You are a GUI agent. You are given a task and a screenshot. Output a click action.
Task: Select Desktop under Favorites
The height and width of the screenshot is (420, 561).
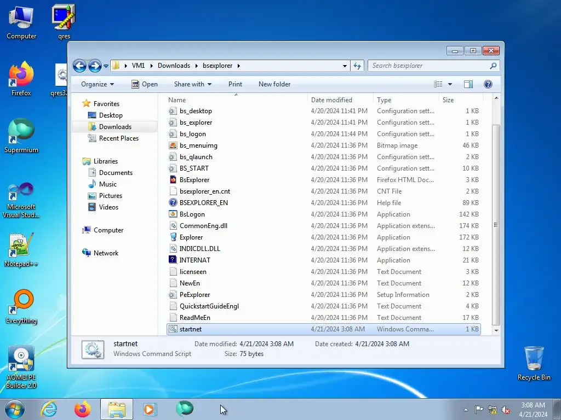pos(111,115)
